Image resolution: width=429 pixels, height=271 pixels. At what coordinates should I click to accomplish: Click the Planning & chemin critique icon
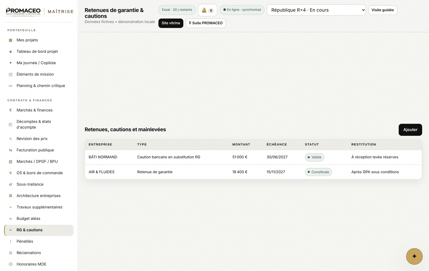pos(10,86)
